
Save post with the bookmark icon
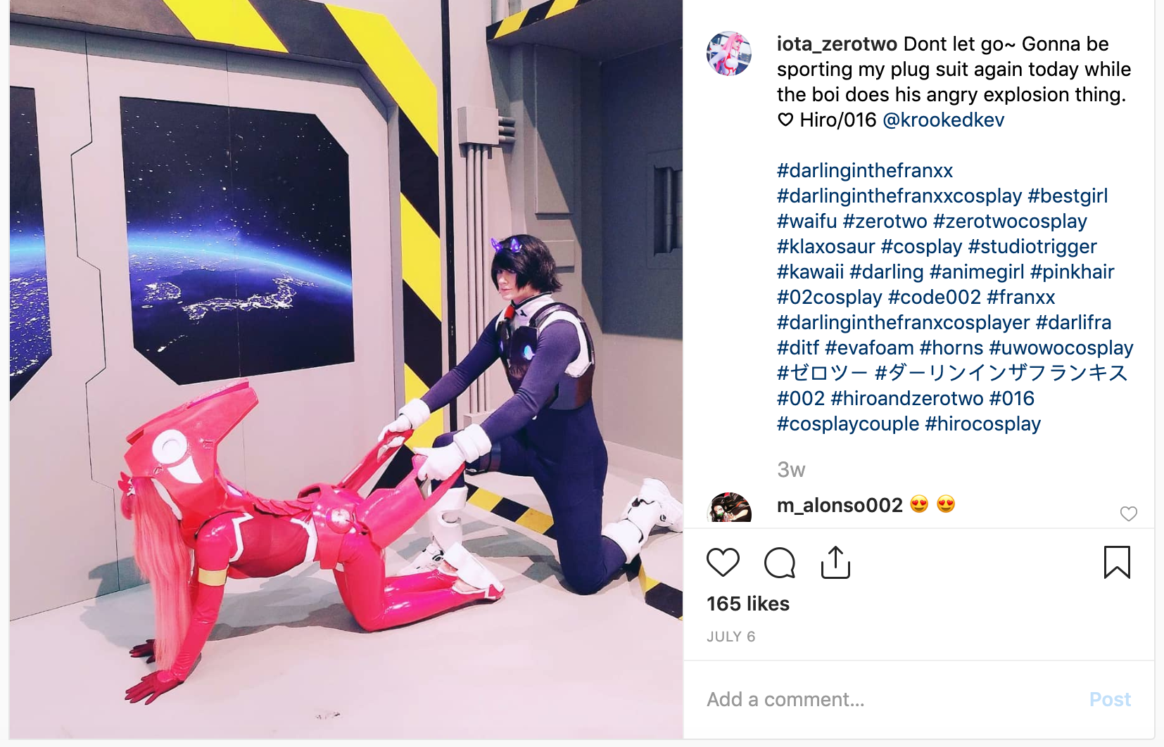coord(1117,563)
